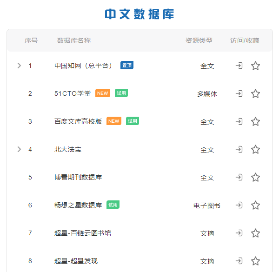Favorite 中国知网 with the star icon
Viewport: 279px width, 272px height.
255,66
